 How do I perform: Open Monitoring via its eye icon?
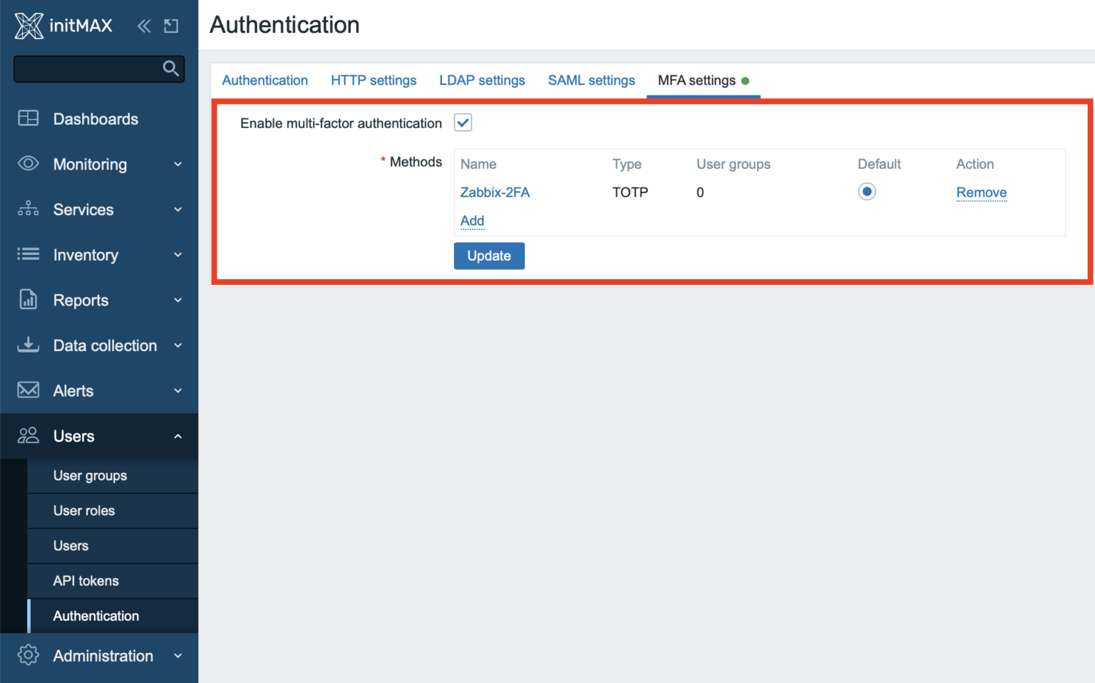(x=28, y=164)
